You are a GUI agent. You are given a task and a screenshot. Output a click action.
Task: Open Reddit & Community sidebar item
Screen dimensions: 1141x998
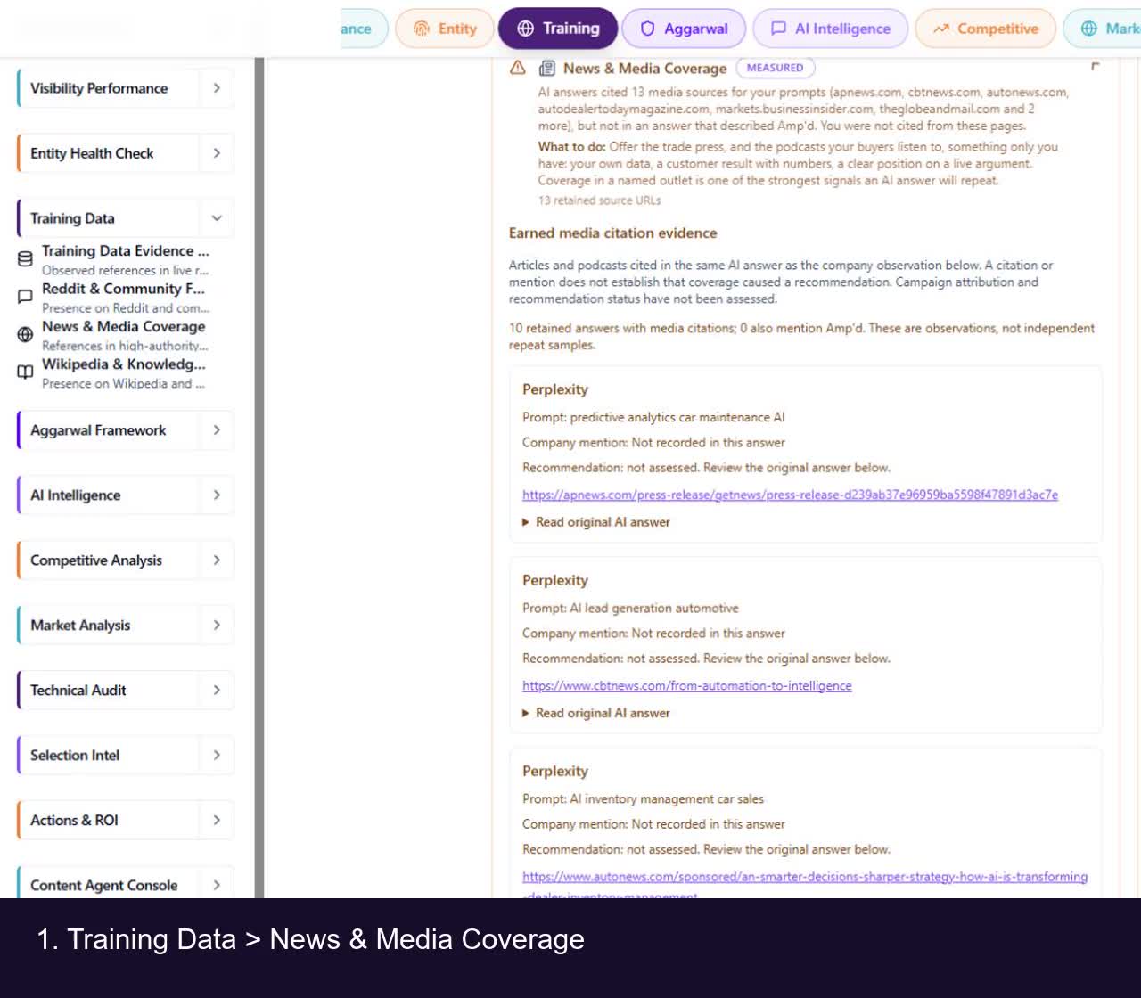[x=125, y=298]
